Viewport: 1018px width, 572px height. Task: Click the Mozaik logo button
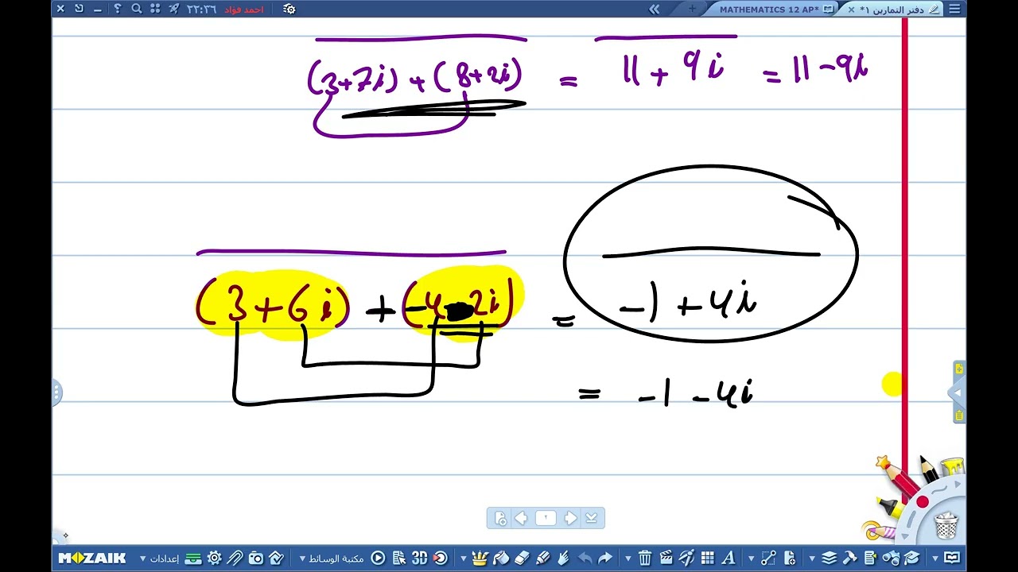click(x=92, y=558)
